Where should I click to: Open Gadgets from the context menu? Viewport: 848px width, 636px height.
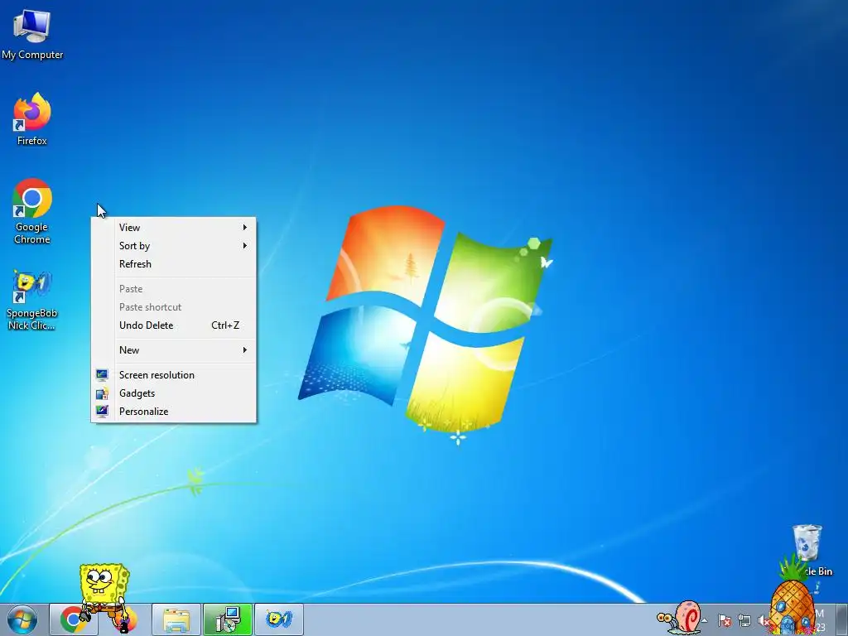click(x=173, y=393)
